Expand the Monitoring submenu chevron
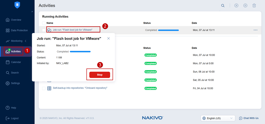265x124 pixels. coord(26,41)
